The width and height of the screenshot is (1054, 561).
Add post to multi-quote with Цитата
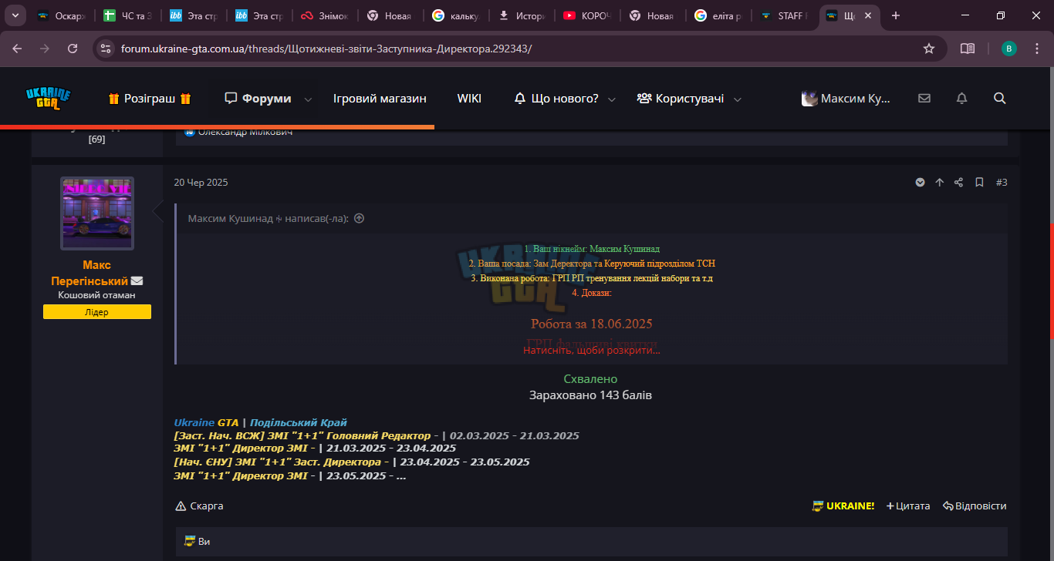click(908, 506)
